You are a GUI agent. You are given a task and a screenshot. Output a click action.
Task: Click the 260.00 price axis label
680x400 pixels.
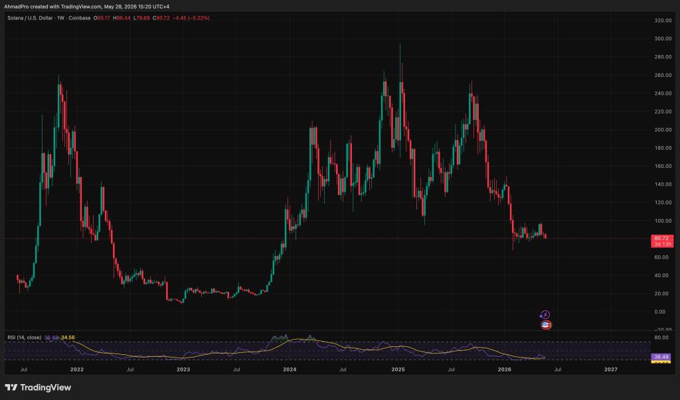[663, 75]
